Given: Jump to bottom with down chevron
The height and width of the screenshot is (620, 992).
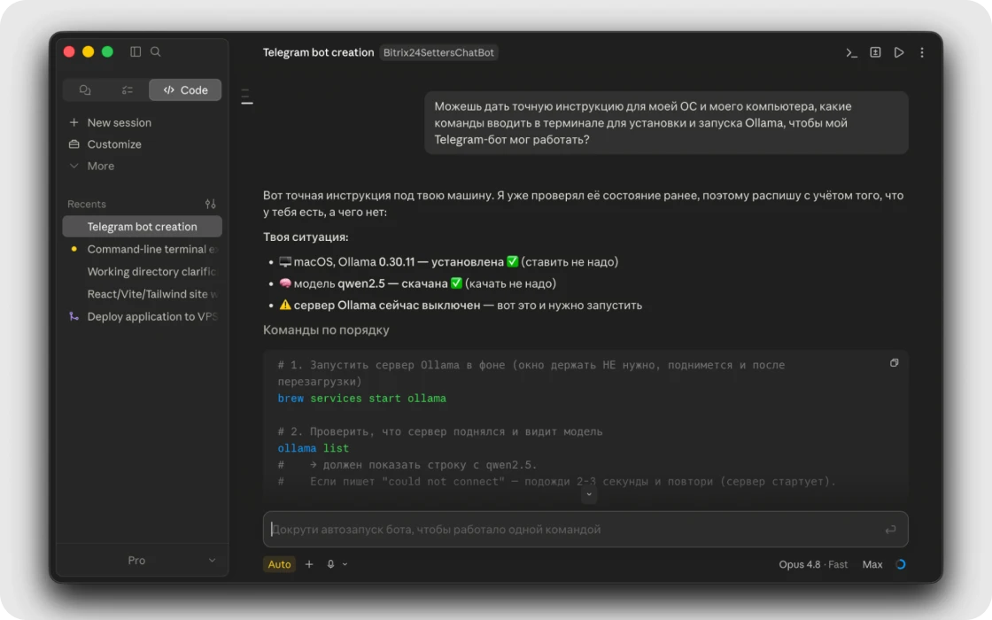Looking at the screenshot, I should 589,495.
